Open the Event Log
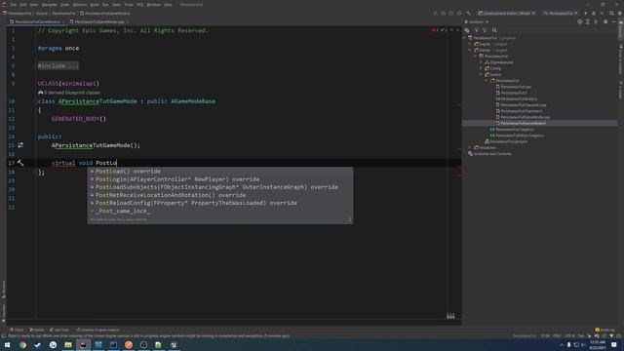The height and width of the screenshot is (351, 624). 604,330
